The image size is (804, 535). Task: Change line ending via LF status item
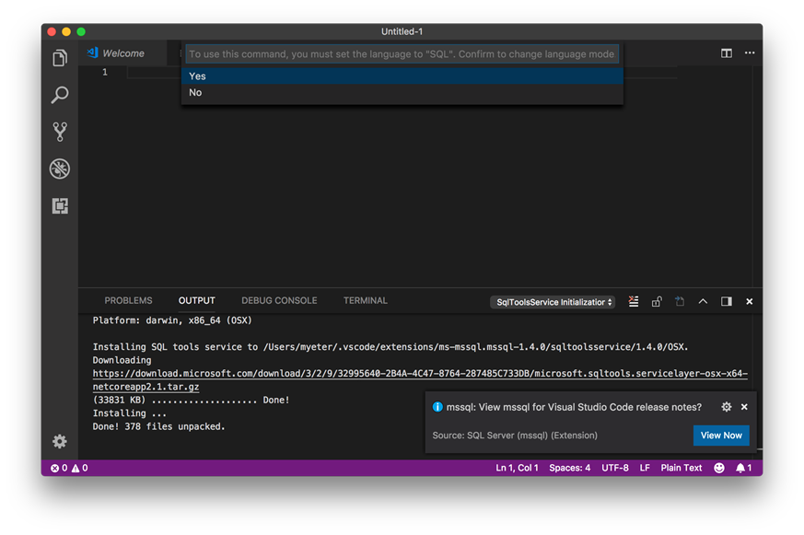point(645,468)
